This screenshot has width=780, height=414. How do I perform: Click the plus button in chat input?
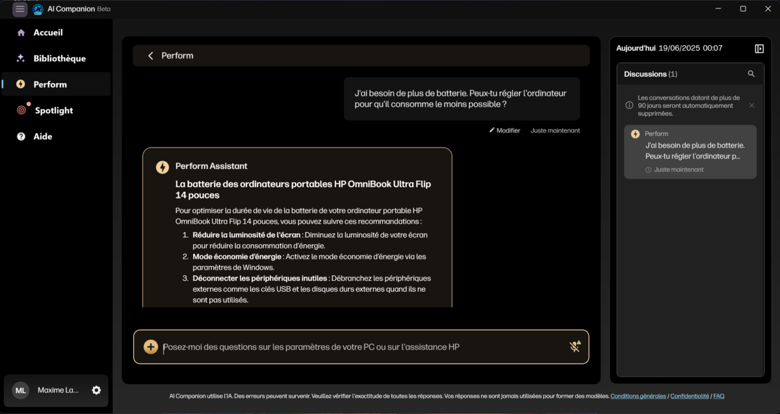(x=151, y=347)
